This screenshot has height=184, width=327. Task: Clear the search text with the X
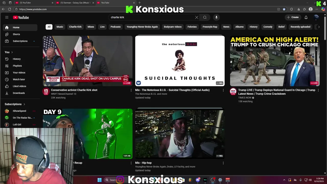point(197,17)
